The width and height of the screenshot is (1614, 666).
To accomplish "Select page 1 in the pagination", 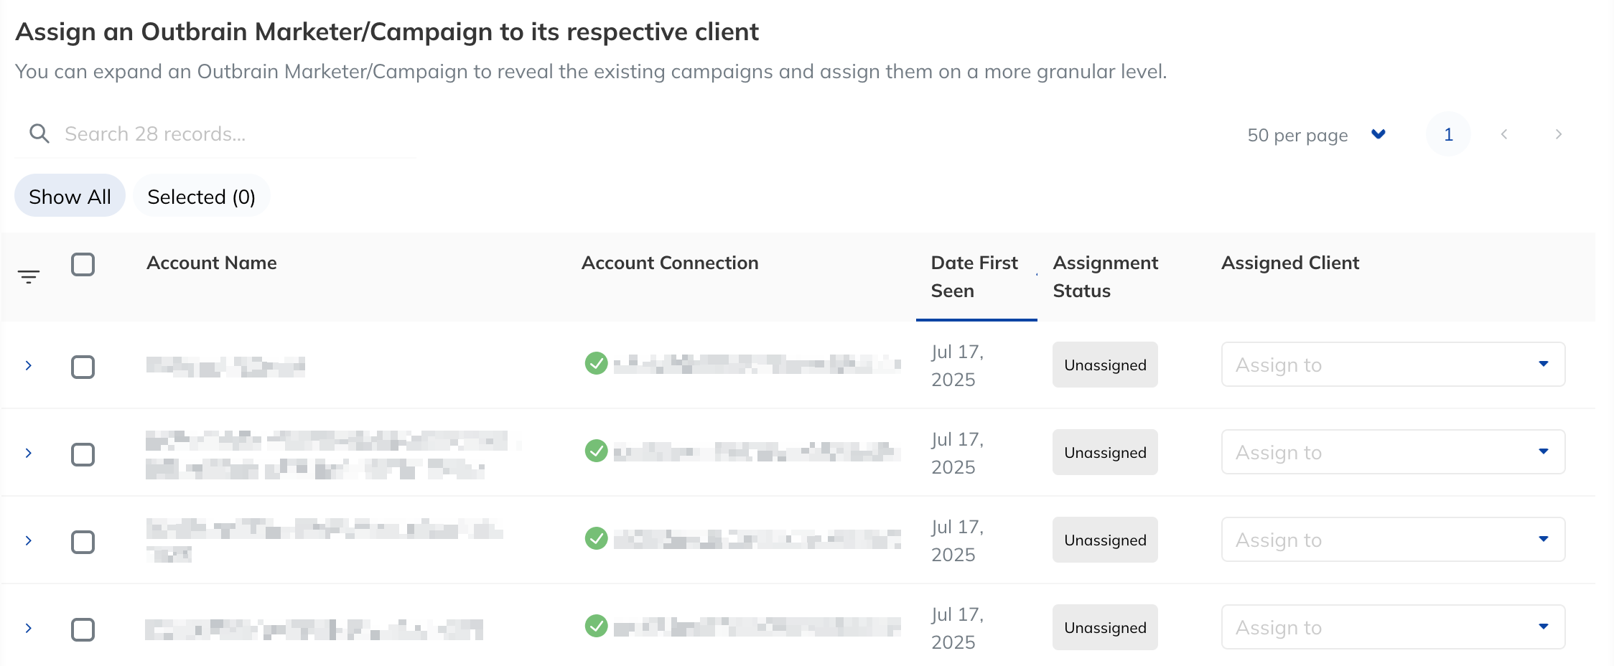I will [x=1448, y=134].
